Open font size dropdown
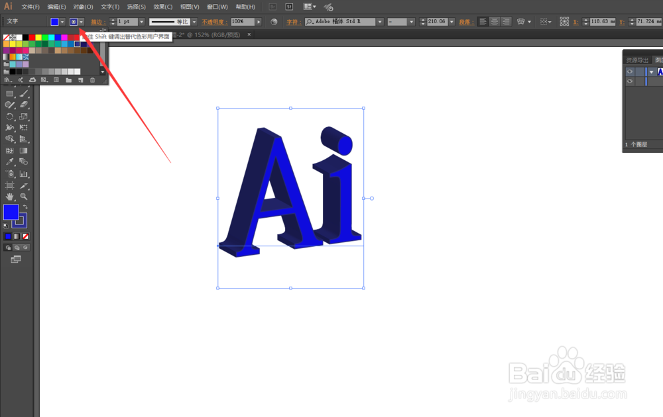This screenshot has width=663, height=417. (452, 22)
